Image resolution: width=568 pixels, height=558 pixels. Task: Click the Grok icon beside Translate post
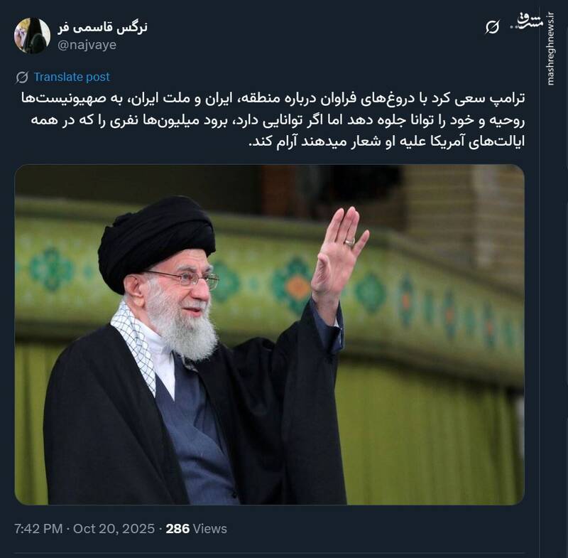pyautogui.click(x=22, y=77)
